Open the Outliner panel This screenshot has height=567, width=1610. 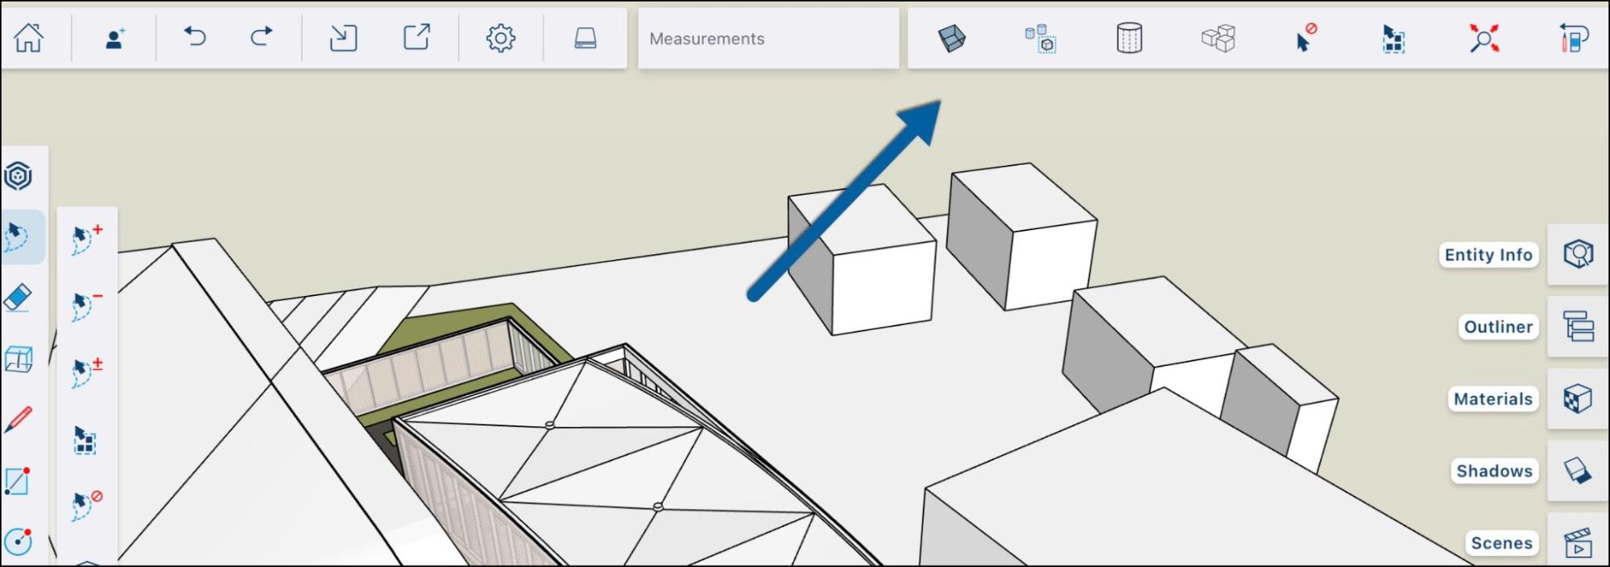[1577, 327]
